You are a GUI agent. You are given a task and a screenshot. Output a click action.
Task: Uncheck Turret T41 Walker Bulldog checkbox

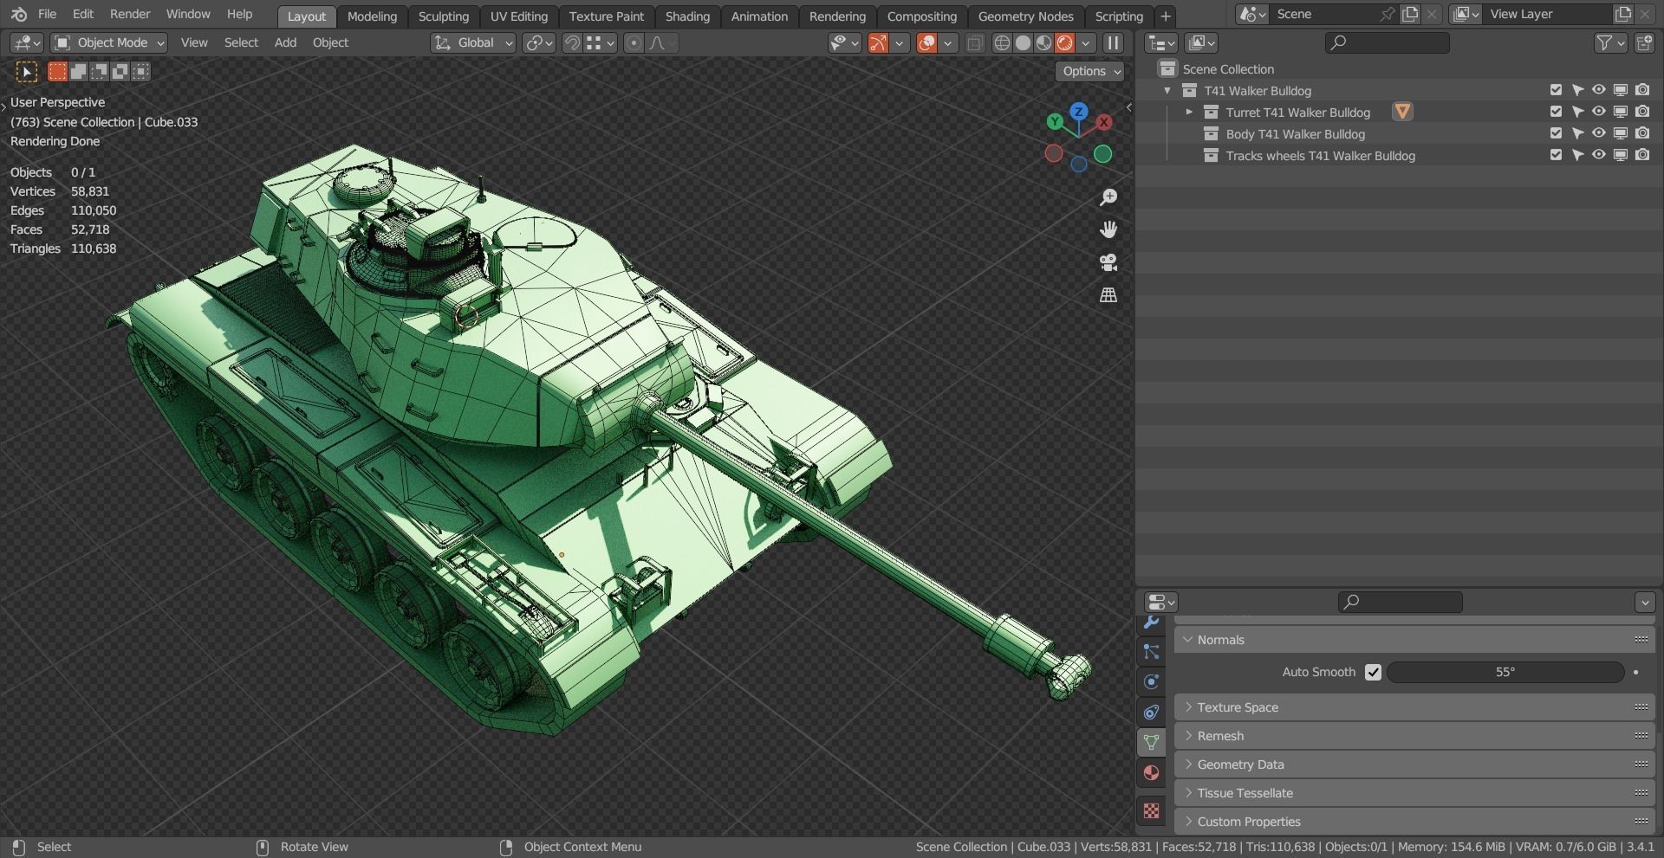[1556, 112]
